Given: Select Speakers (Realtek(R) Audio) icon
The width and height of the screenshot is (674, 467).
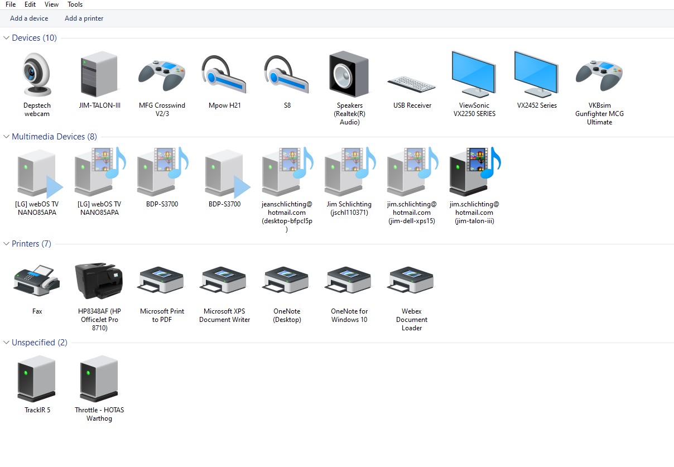Looking at the screenshot, I should (349, 75).
